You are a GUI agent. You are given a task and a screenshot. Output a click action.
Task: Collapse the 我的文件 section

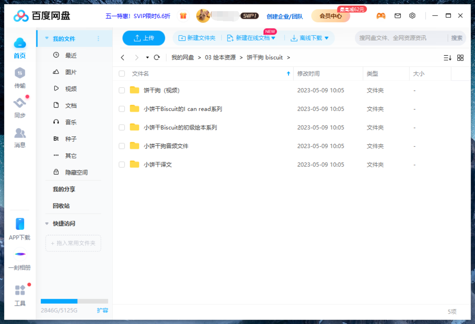pyautogui.click(x=46, y=38)
